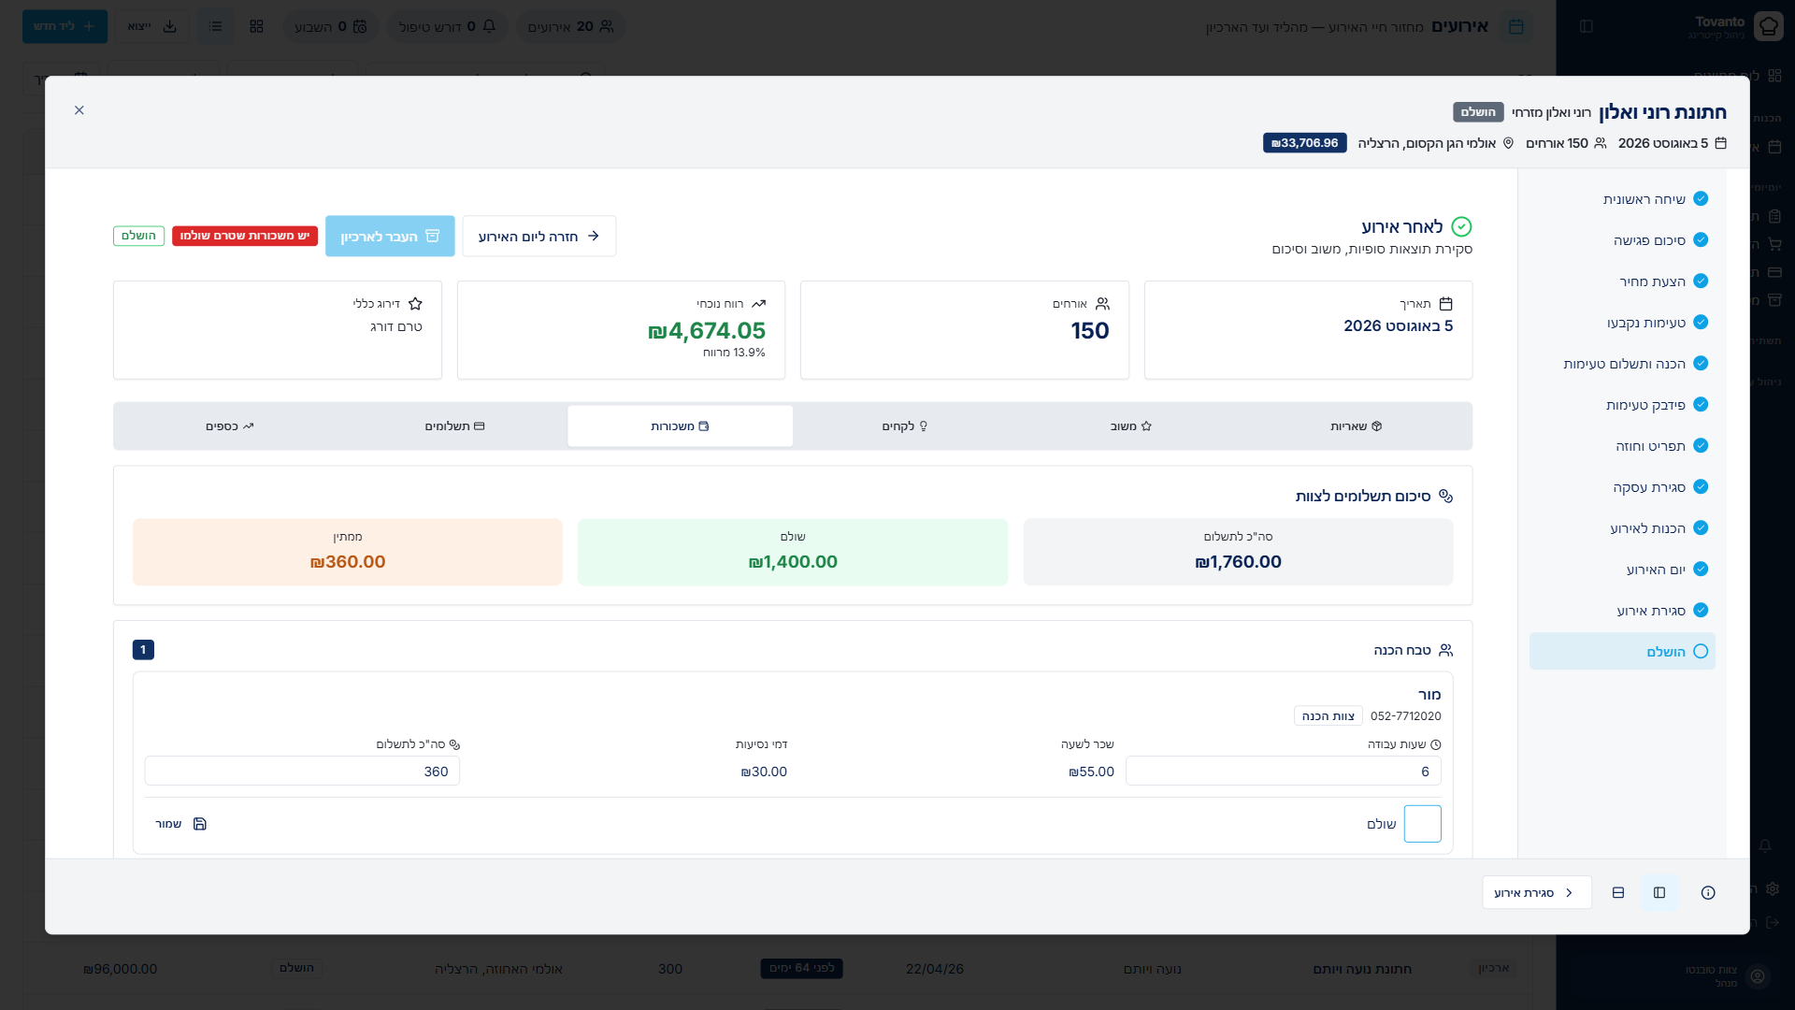Jump to the פידבק טעימות stage
Viewport: 1795px width, 1010px height.
[1623, 405]
